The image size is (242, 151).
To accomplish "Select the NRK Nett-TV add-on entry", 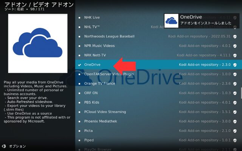I will click(95, 55).
